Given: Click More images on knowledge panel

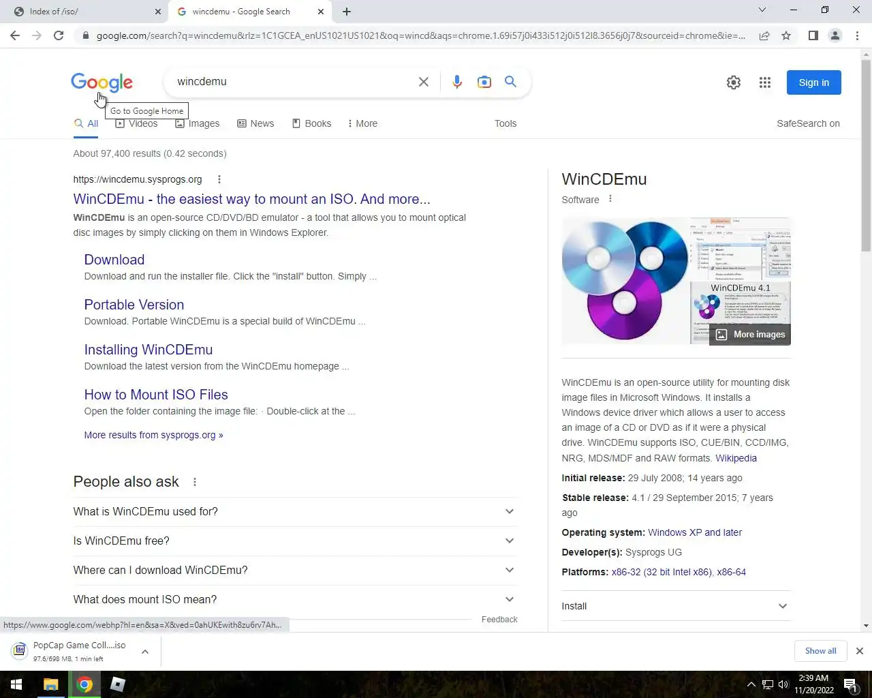Looking at the screenshot, I should click(751, 334).
